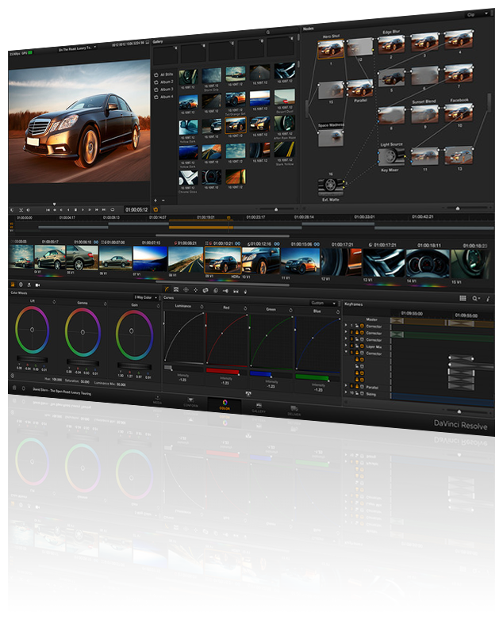
Task: Expand the Sizing keyframe track
Action: point(346,392)
